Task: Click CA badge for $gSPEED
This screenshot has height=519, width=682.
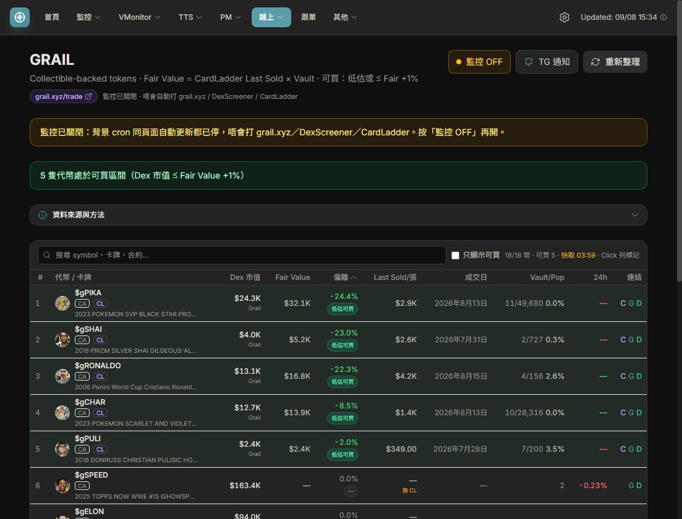Action: click(x=82, y=486)
